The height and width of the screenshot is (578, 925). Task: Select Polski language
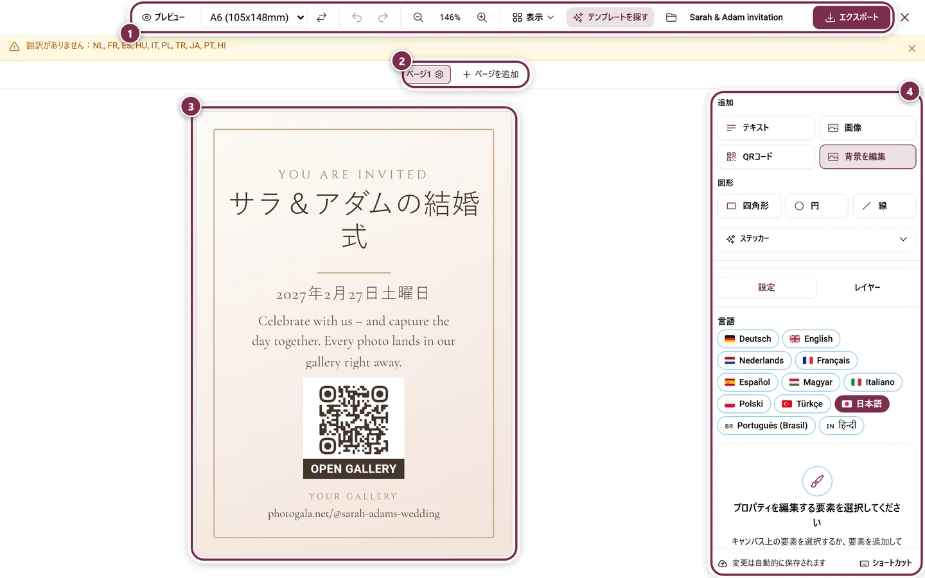pyautogui.click(x=744, y=404)
